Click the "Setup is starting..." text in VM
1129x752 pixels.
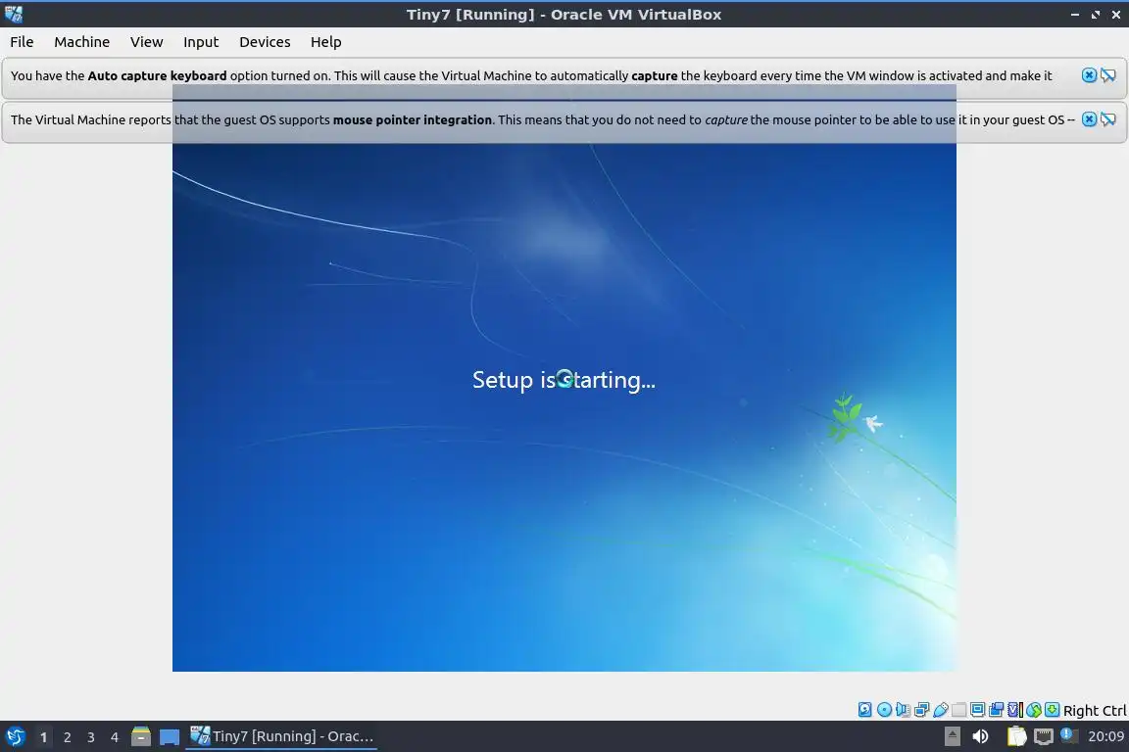564,379
